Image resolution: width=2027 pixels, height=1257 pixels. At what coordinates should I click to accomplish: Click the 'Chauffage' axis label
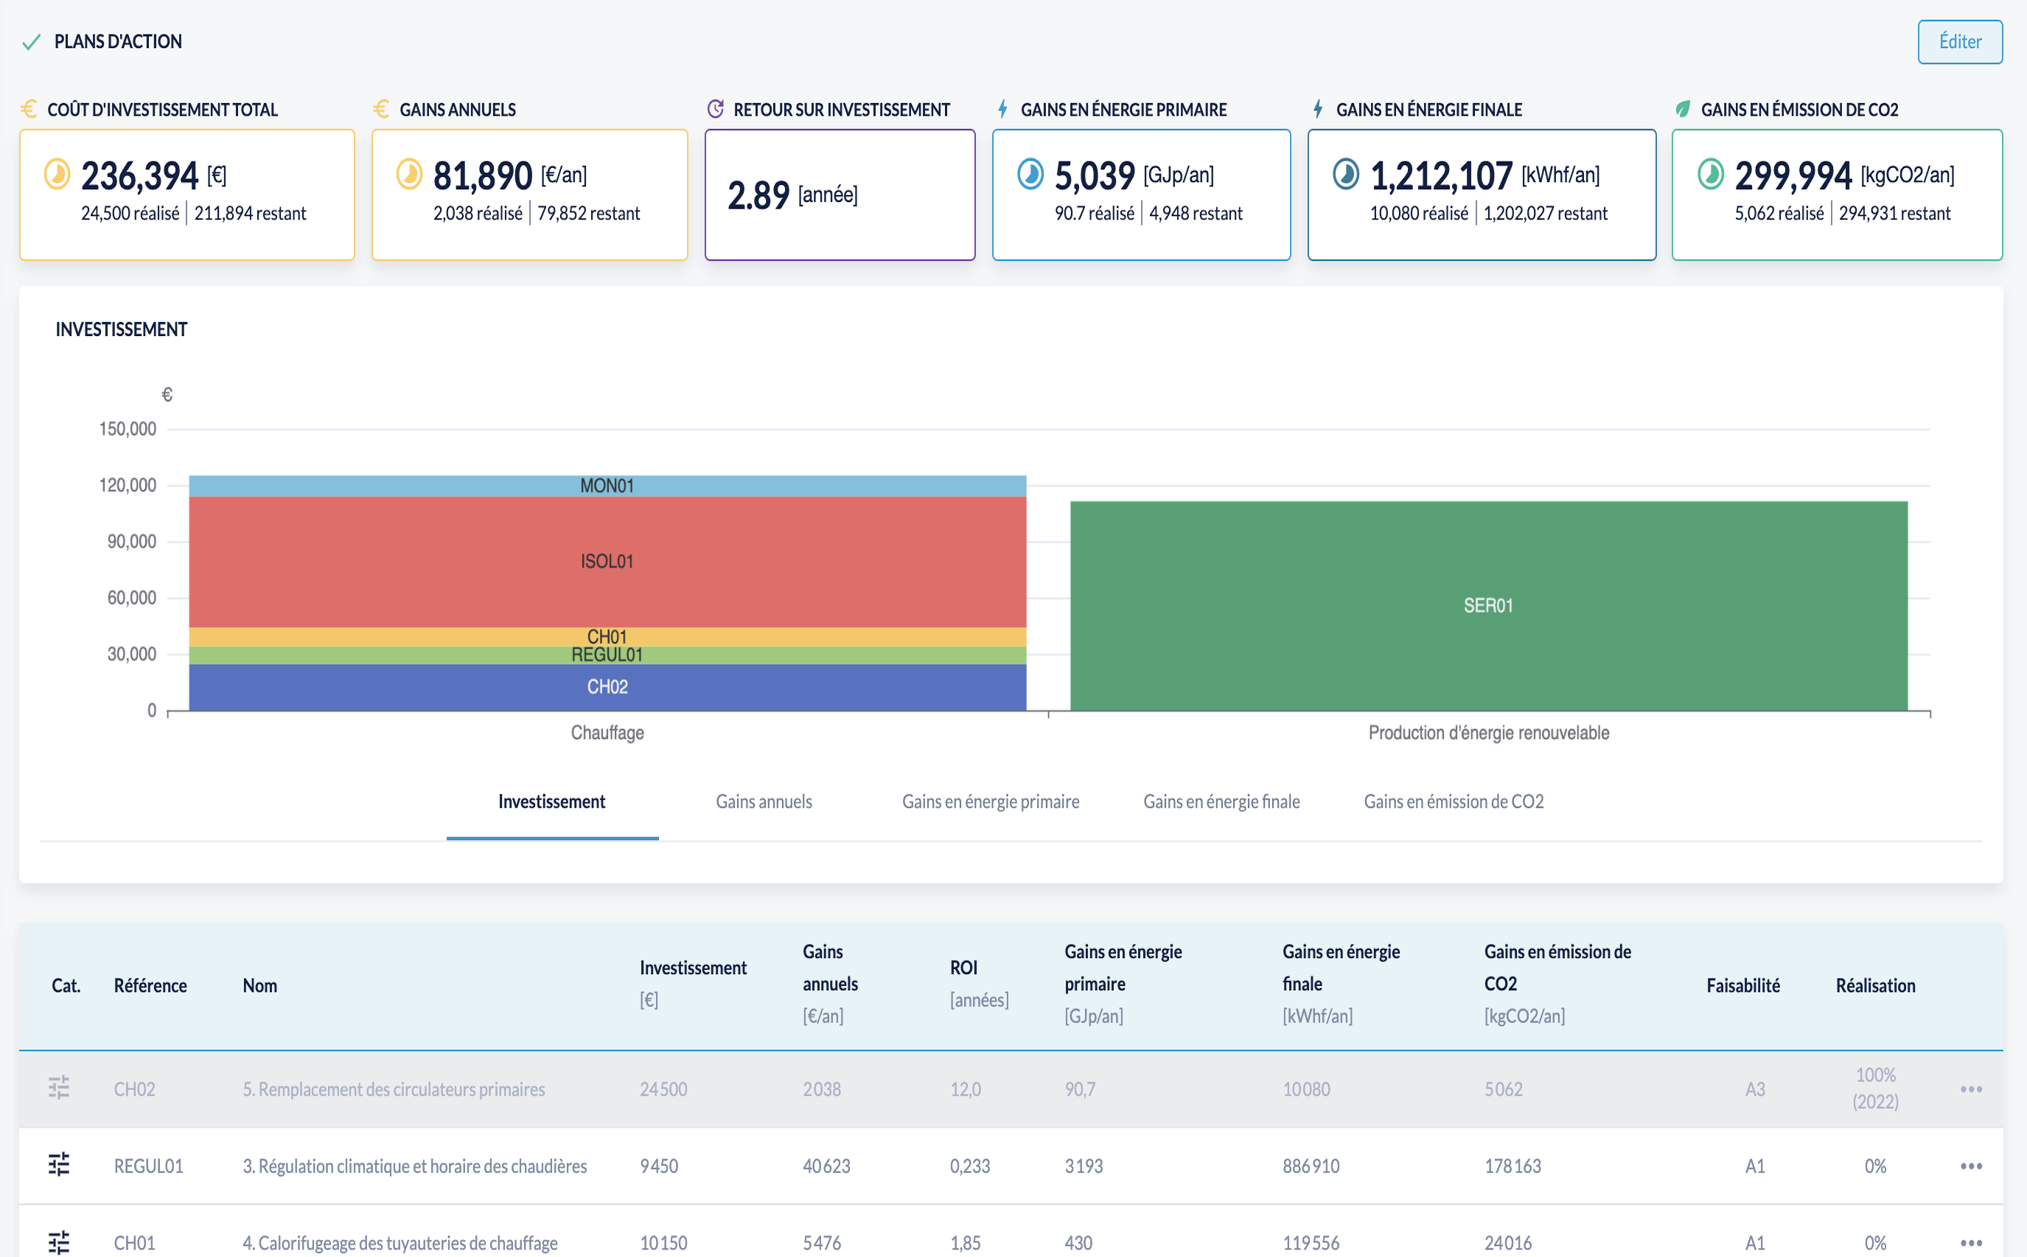(x=608, y=732)
